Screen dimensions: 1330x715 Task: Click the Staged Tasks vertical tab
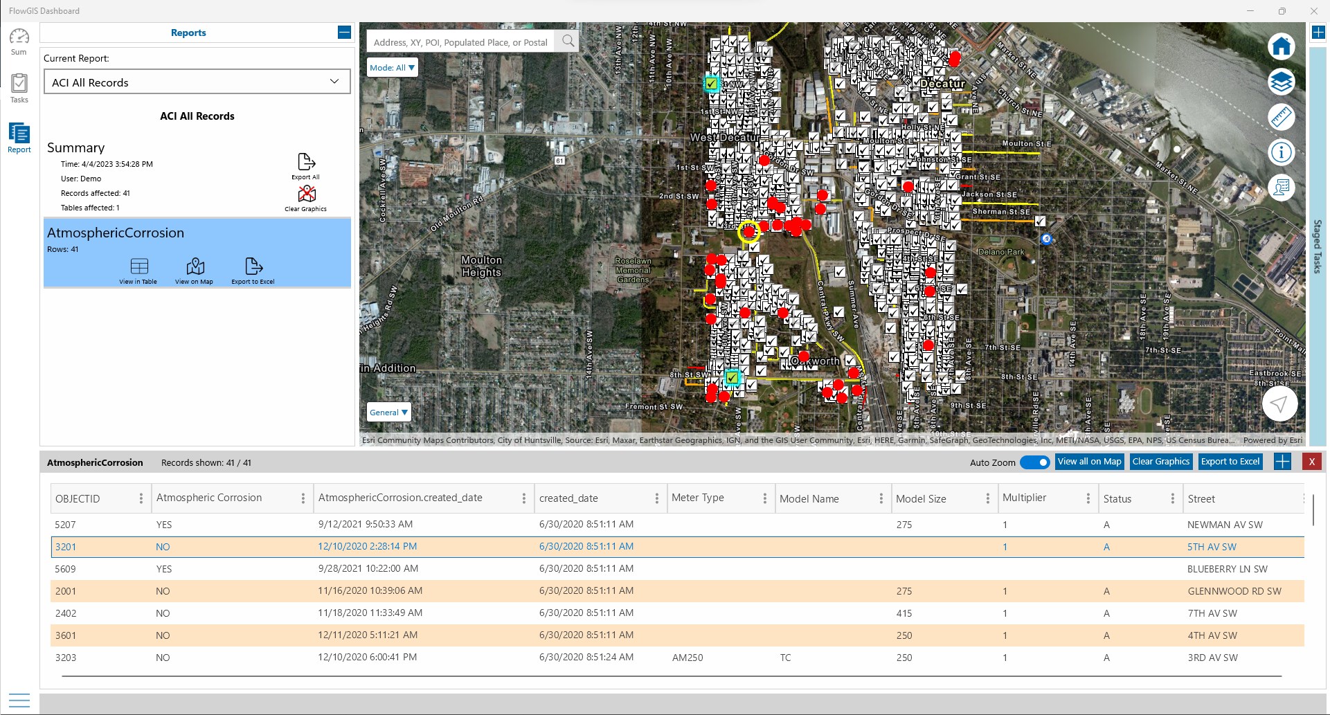[x=1318, y=246]
